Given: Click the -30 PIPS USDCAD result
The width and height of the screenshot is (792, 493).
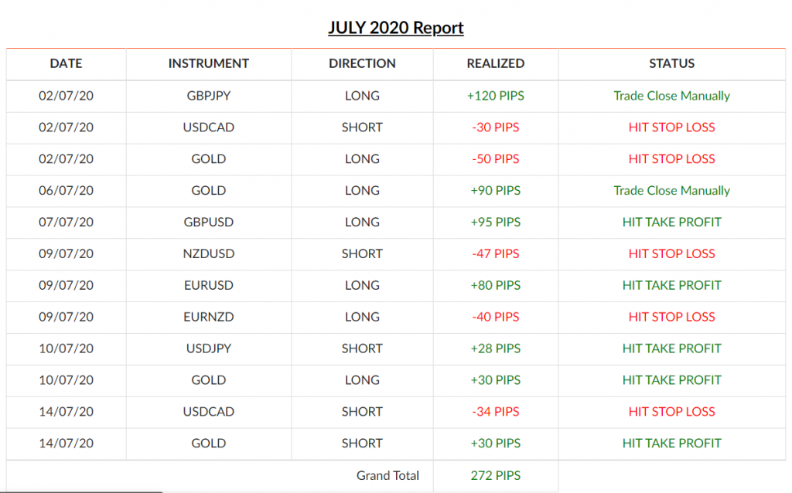Looking at the screenshot, I should click(x=496, y=127).
